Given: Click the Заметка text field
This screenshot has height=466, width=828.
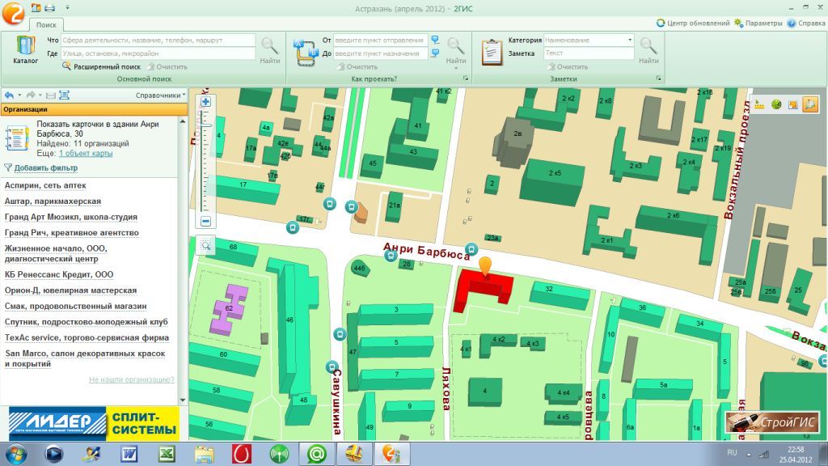Looking at the screenshot, I should coord(589,53).
